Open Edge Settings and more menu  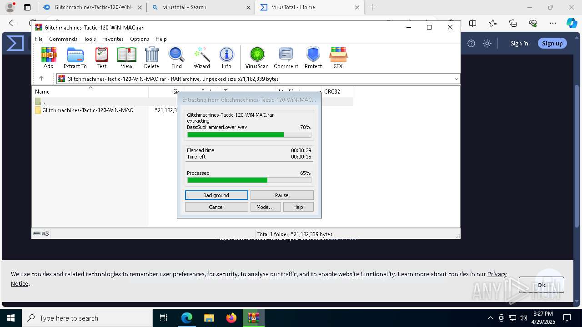[x=553, y=23]
